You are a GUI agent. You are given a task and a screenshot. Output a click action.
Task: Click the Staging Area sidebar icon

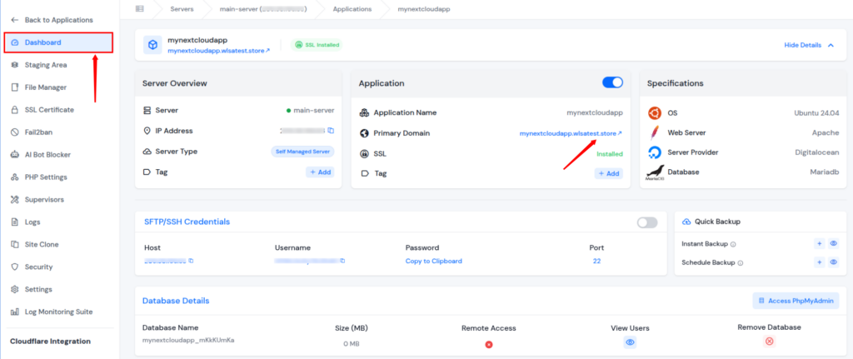pos(15,65)
